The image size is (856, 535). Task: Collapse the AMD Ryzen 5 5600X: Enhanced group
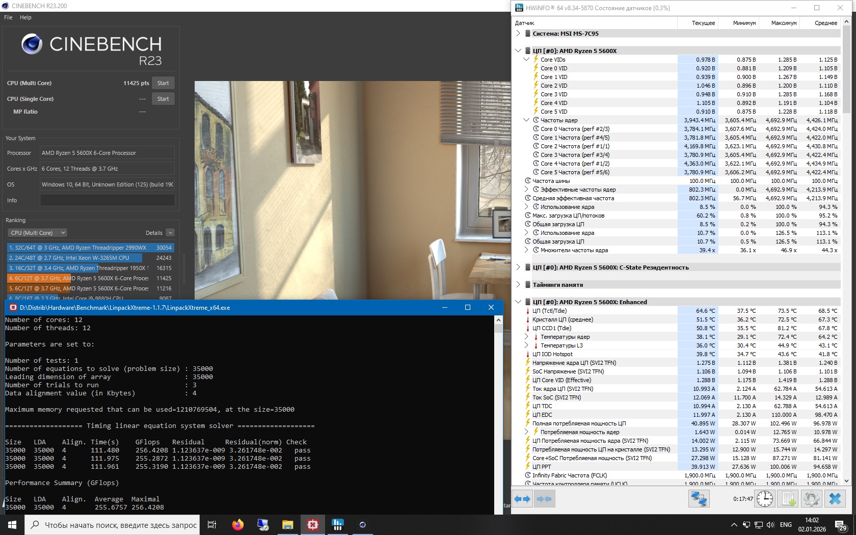coord(518,302)
